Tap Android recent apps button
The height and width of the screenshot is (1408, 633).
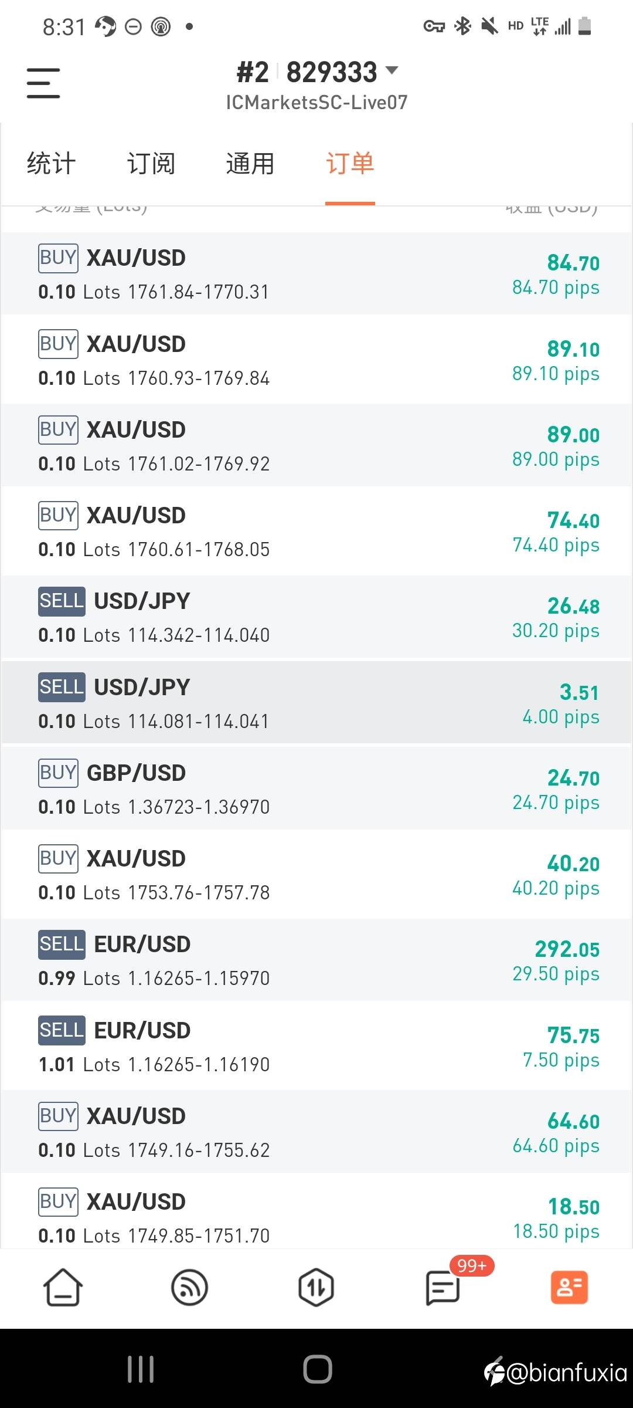click(141, 1369)
